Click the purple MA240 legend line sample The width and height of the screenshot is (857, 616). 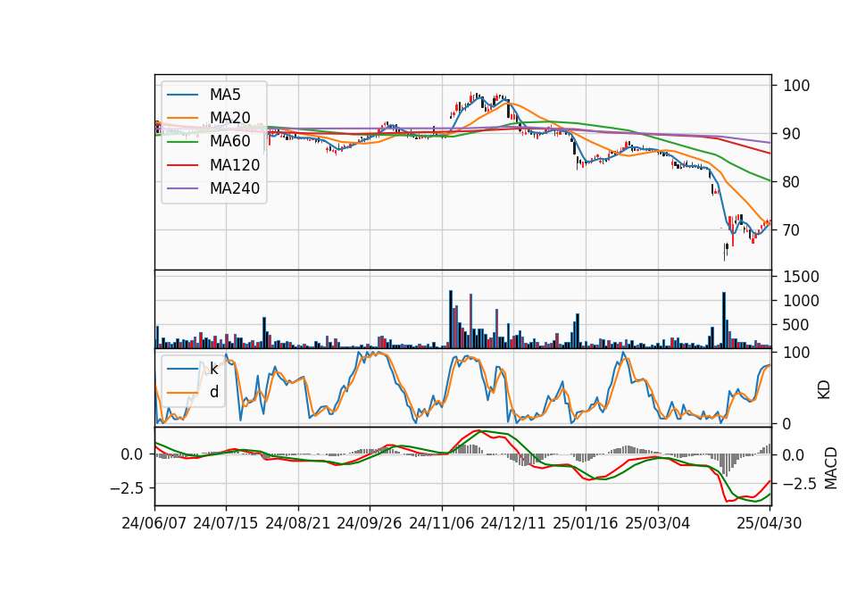coord(182,188)
